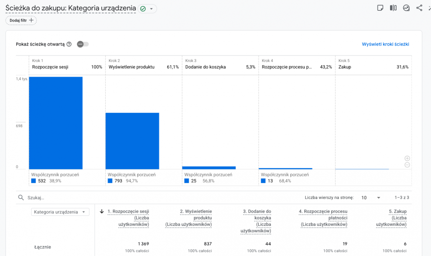Click help icon beside Pokaż ścieżkę otwartą
This screenshot has height=256, width=431.
pyautogui.click(x=69, y=44)
